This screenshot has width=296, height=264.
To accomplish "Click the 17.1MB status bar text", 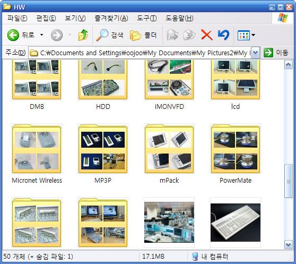I will coord(153,257).
